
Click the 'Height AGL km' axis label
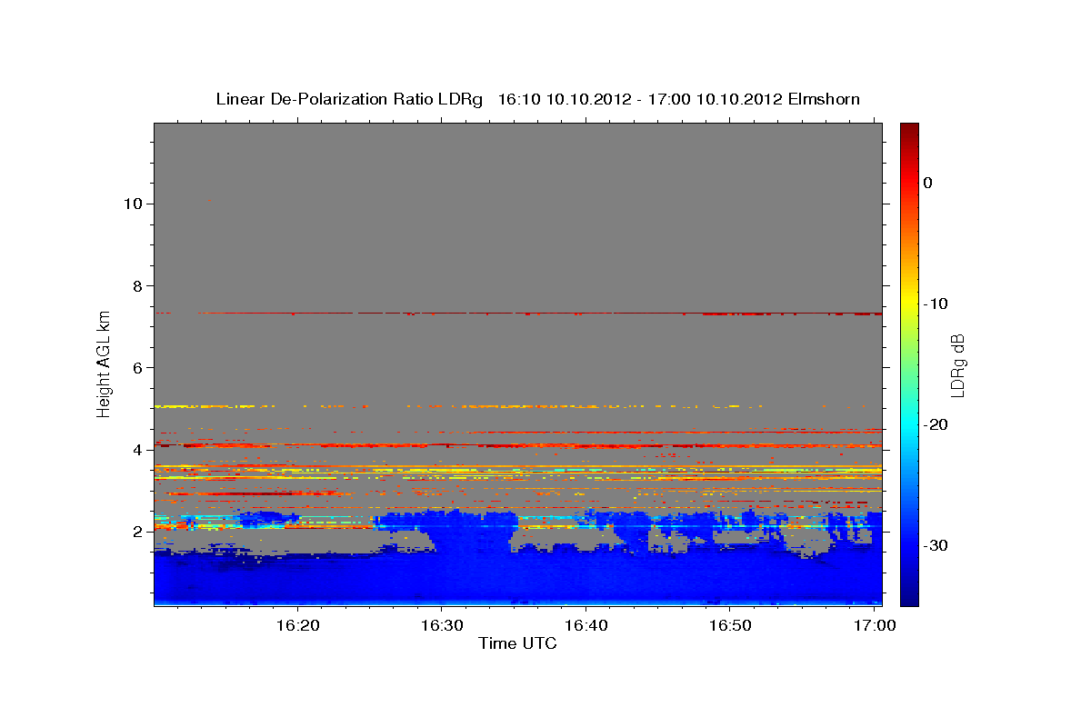pos(104,363)
